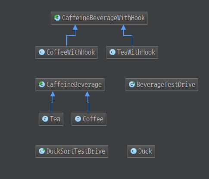The width and height of the screenshot is (209, 179).
Task: Click the class icon next to Tea
Action: click(x=45, y=119)
